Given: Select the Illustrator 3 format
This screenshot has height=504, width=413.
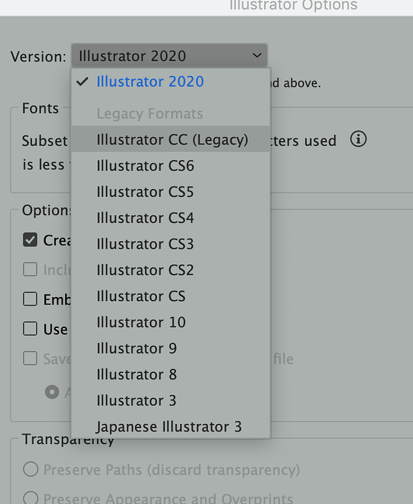Looking at the screenshot, I should tap(171, 401).
